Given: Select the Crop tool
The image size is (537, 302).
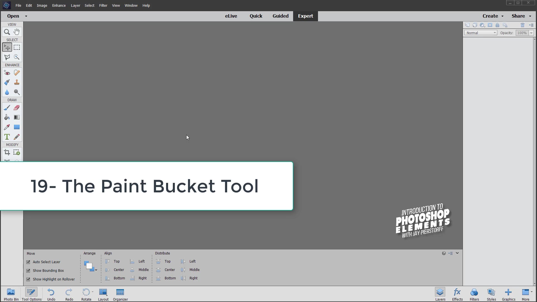Looking at the screenshot, I should pyautogui.click(x=7, y=152).
